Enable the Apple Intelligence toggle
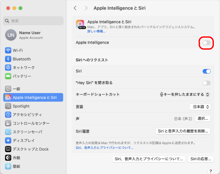 [x=206, y=43]
